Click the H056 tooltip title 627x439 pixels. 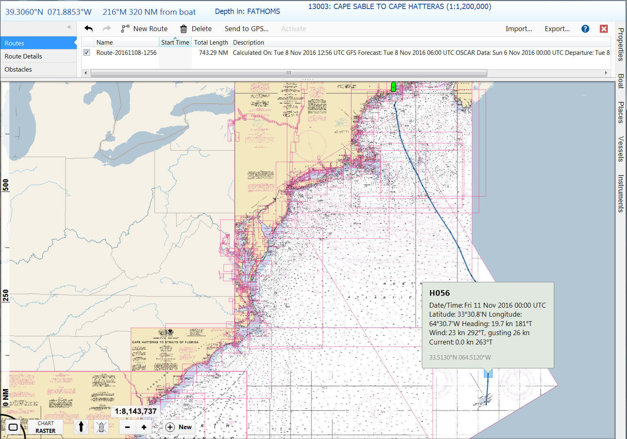tap(439, 293)
